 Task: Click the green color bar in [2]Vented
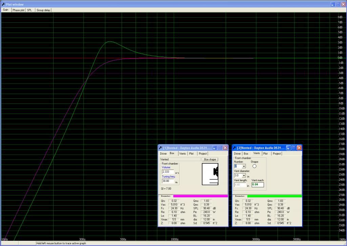pos(274,196)
